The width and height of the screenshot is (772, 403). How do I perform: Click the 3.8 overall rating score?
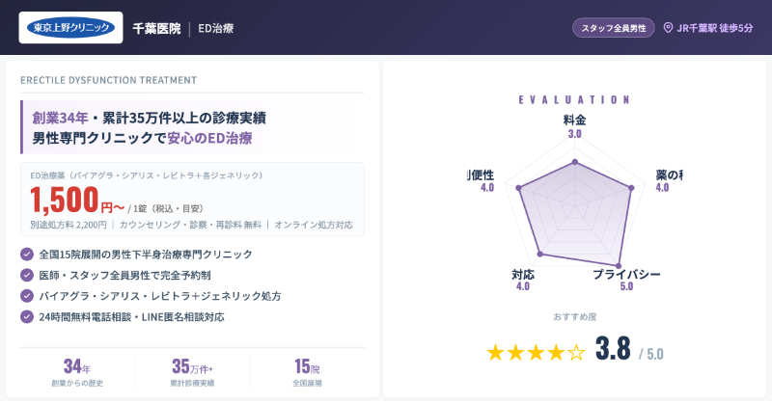coord(613,350)
